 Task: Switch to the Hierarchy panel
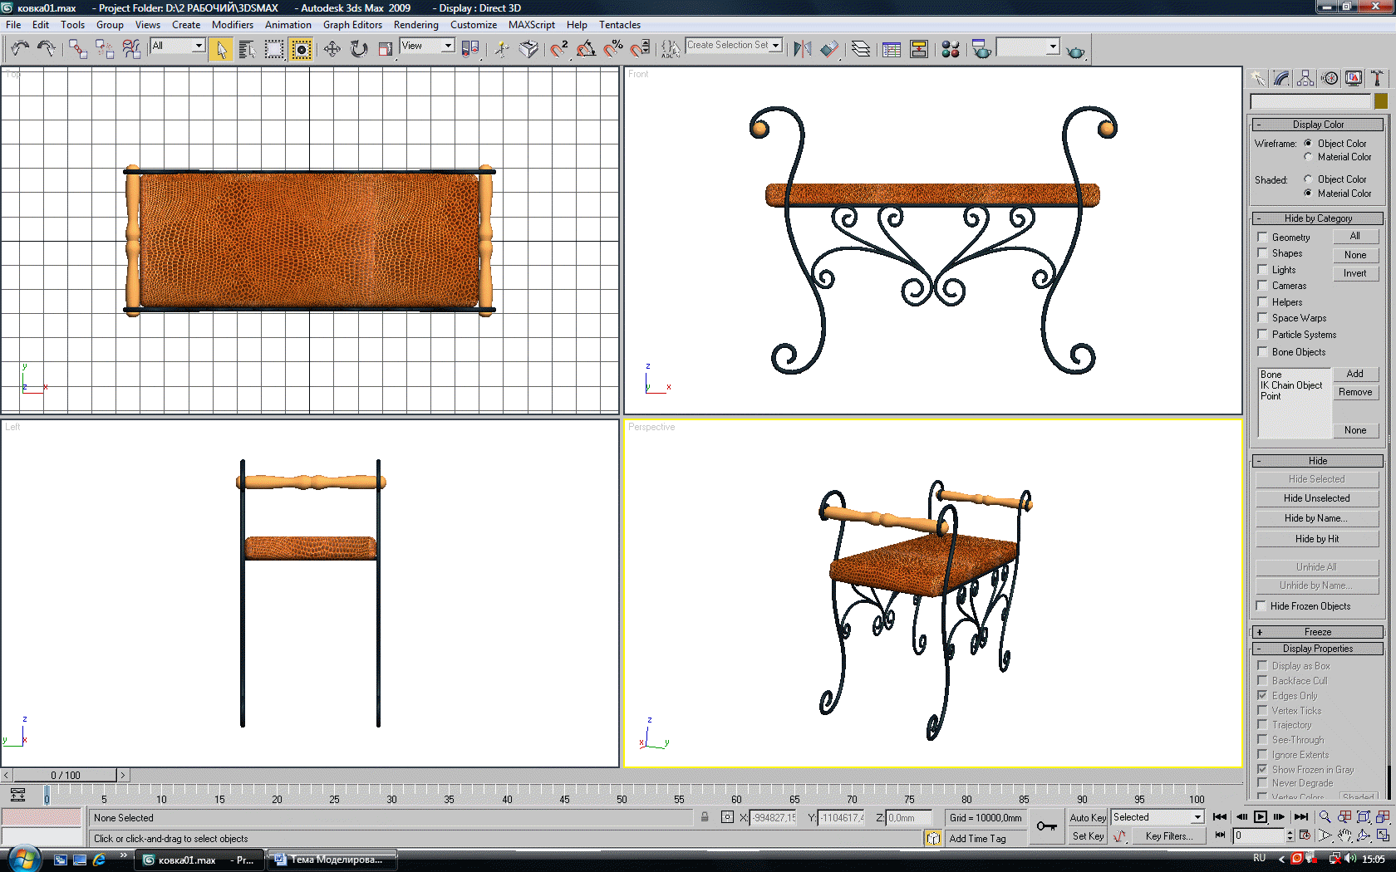click(x=1305, y=78)
